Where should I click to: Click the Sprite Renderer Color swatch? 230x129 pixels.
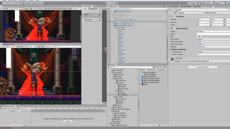213,34
